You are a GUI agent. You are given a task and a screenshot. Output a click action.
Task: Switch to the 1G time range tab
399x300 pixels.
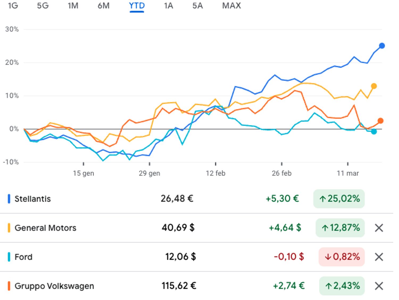[x=13, y=6]
